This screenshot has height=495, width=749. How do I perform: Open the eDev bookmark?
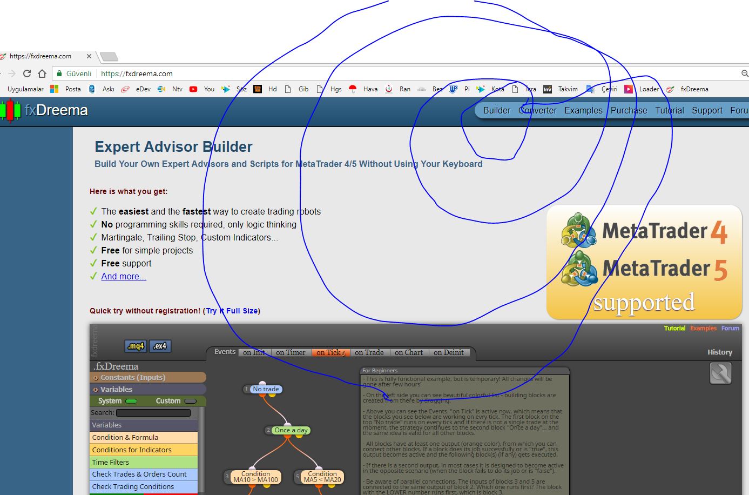pos(136,89)
